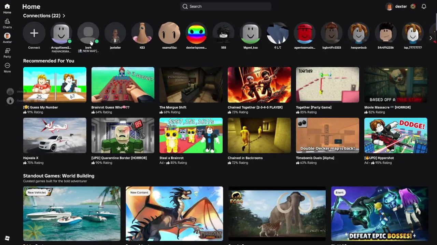This screenshot has height=245, width=437.
Task: Open Event Defeat Epic Bosses card
Action: [x=380, y=214]
